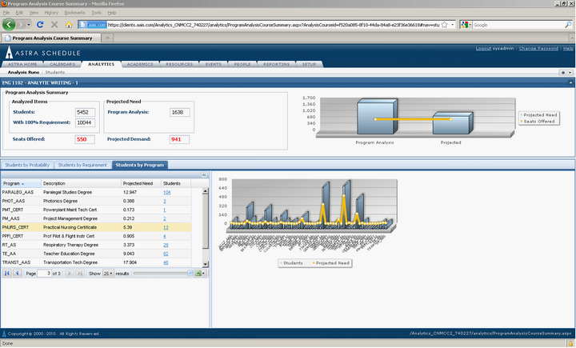Click the grayed last page arrow
Image resolution: width=576 pixels, height=348 pixels.
(x=80, y=273)
